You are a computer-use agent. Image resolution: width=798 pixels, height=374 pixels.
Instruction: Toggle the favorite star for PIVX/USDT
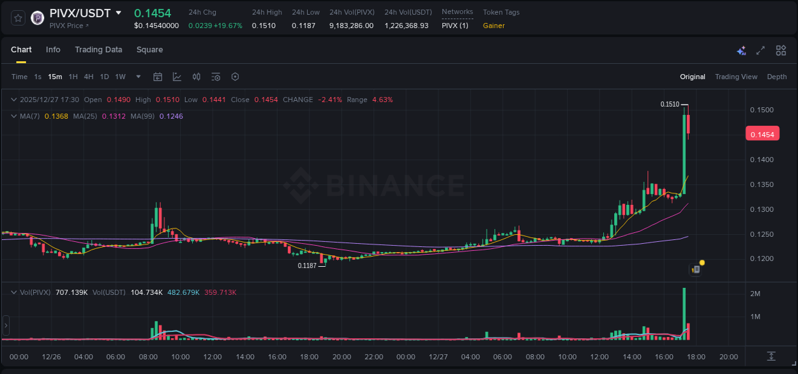click(x=17, y=18)
